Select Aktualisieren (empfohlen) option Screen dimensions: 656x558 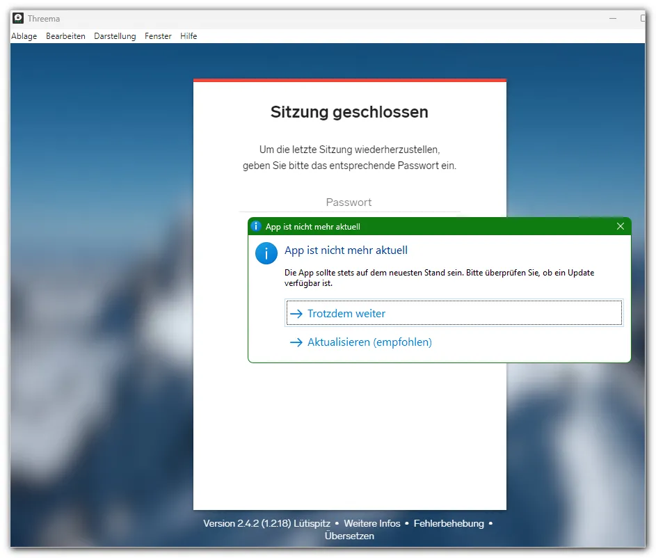coord(369,342)
